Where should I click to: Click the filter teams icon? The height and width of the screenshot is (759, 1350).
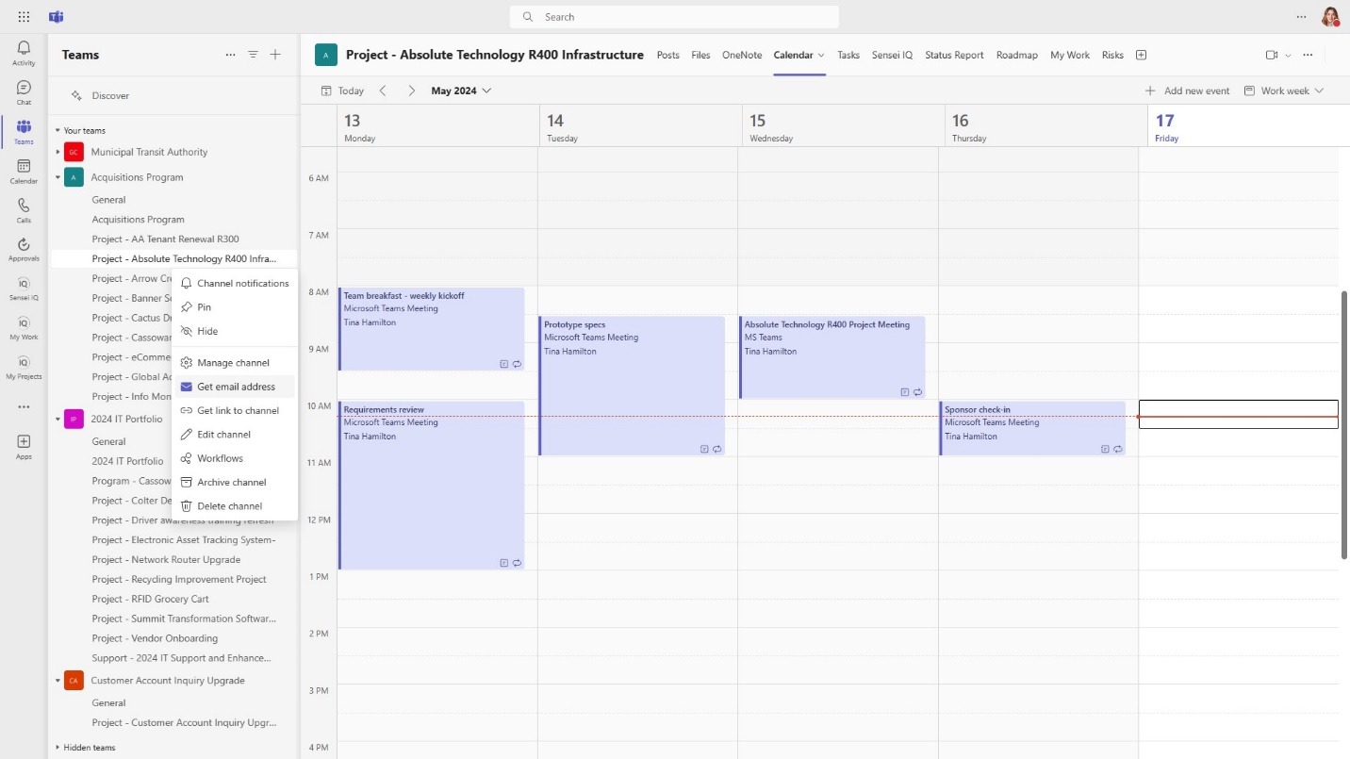coord(253,55)
